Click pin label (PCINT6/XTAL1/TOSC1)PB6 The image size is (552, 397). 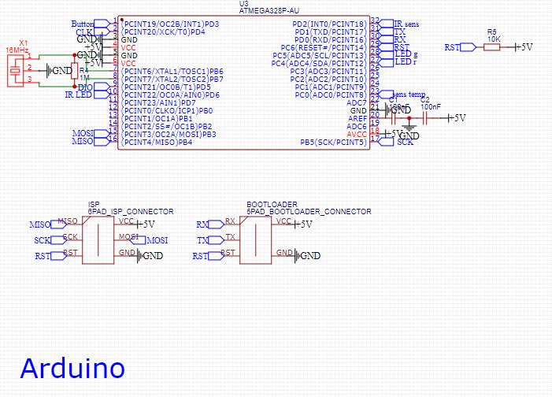[x=172, y=71]
